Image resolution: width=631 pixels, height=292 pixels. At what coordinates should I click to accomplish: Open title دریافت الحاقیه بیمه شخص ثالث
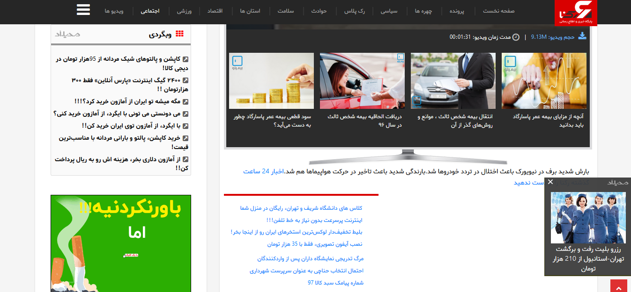364,121
